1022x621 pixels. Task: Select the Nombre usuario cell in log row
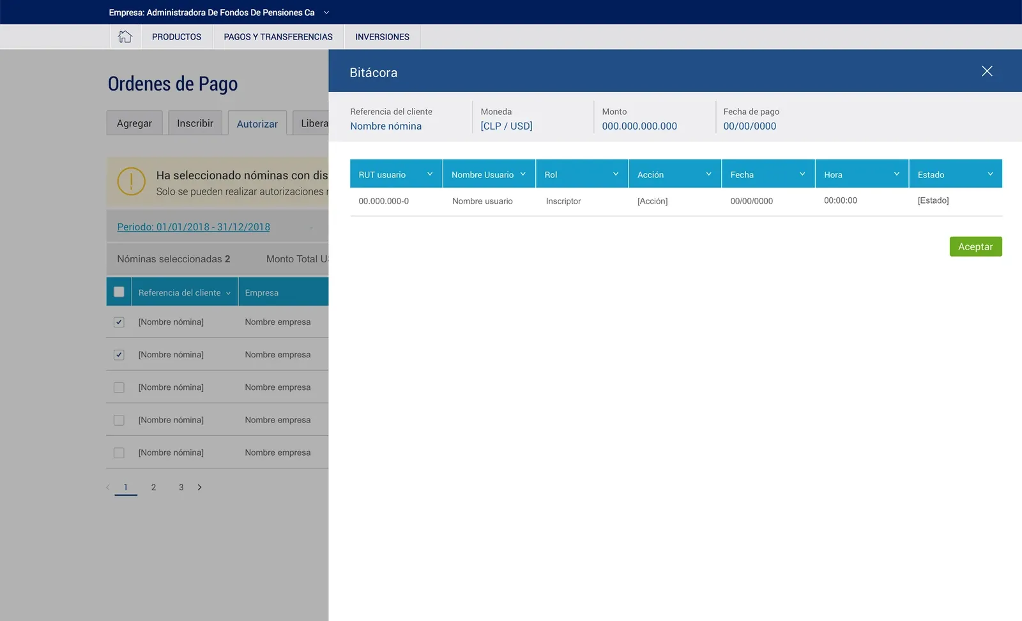482,201
